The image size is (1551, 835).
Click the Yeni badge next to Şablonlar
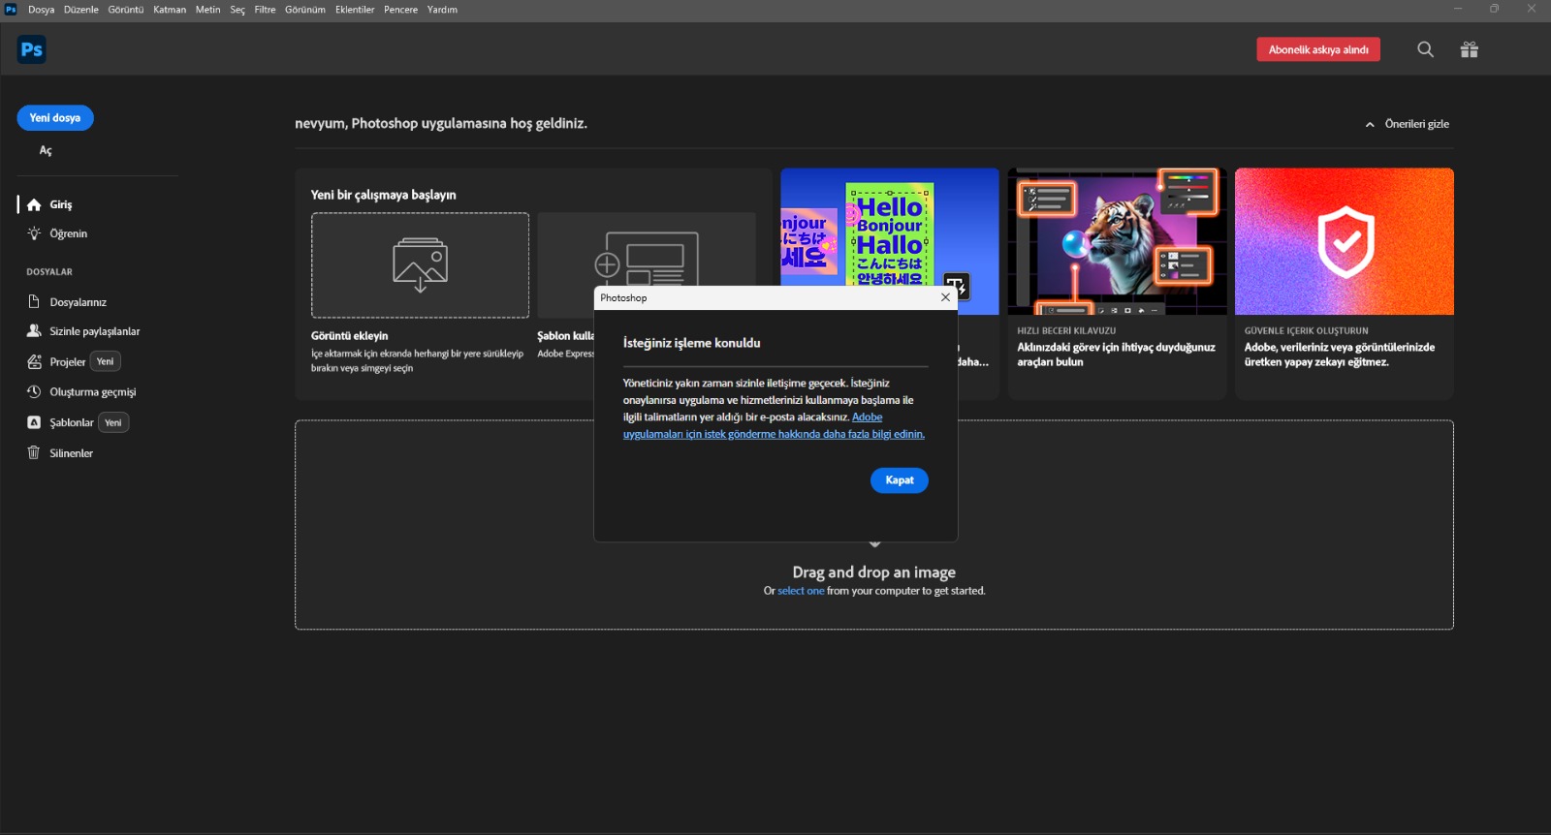coord(113,422)
